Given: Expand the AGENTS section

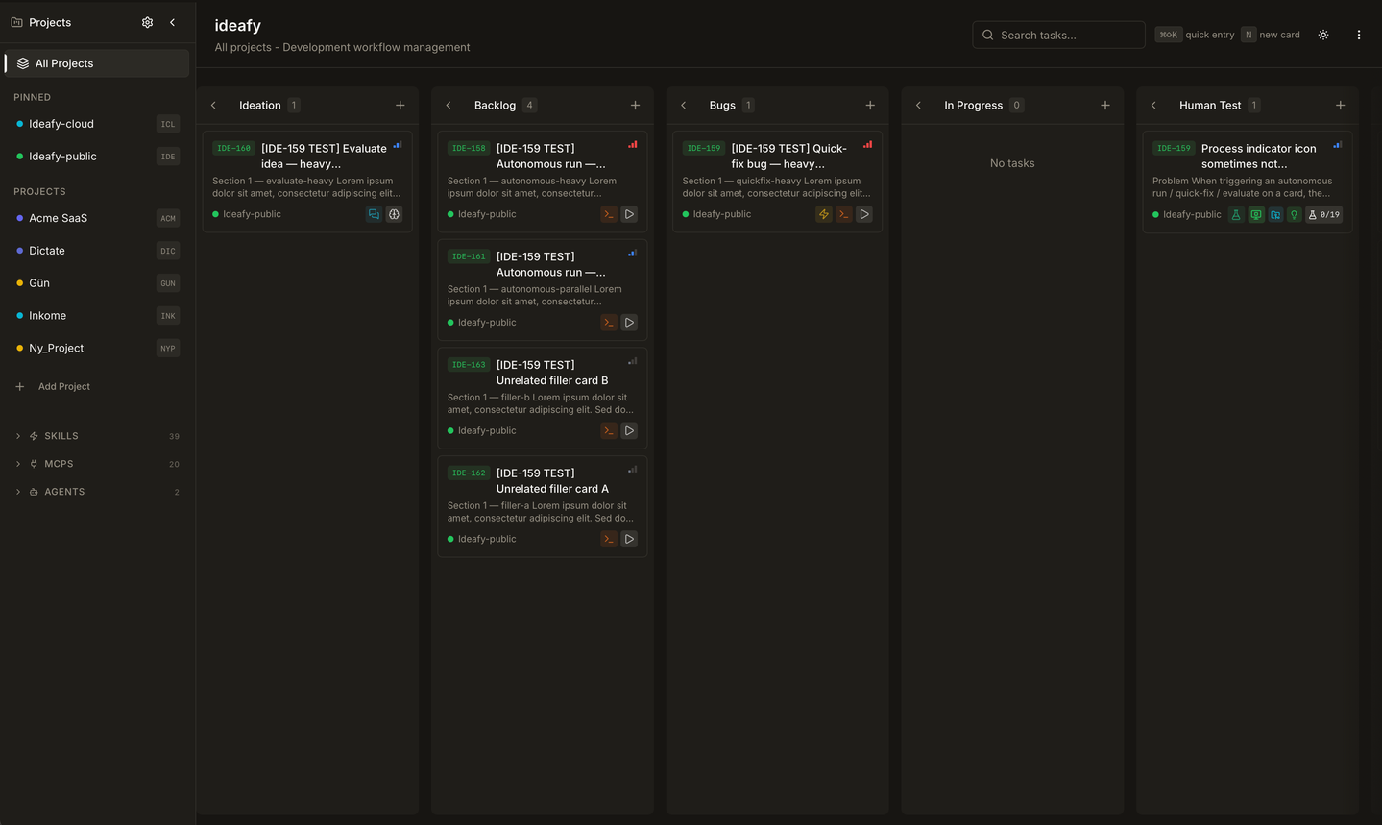Looking at the screenshot, I should [98, 492].
